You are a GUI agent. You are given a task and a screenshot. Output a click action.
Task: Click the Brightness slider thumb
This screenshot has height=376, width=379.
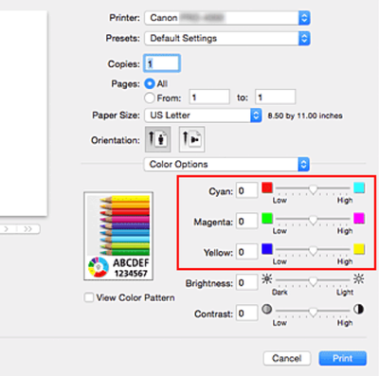point(313,281)
